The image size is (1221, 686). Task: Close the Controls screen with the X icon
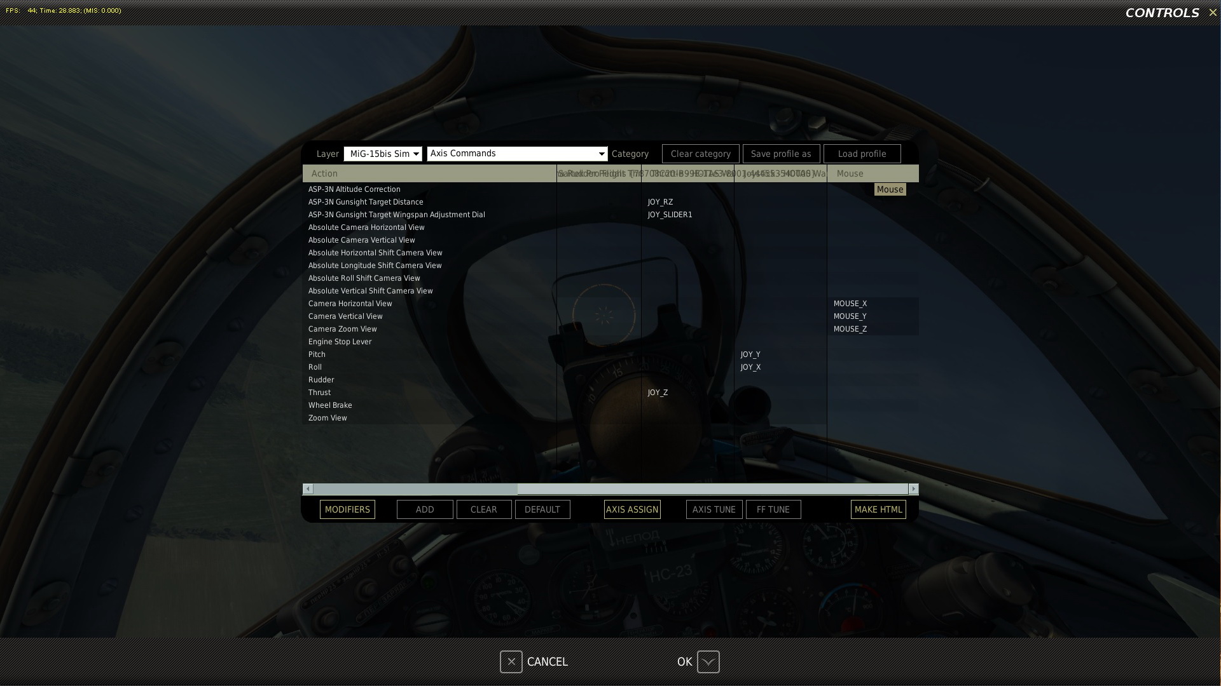1213,13
